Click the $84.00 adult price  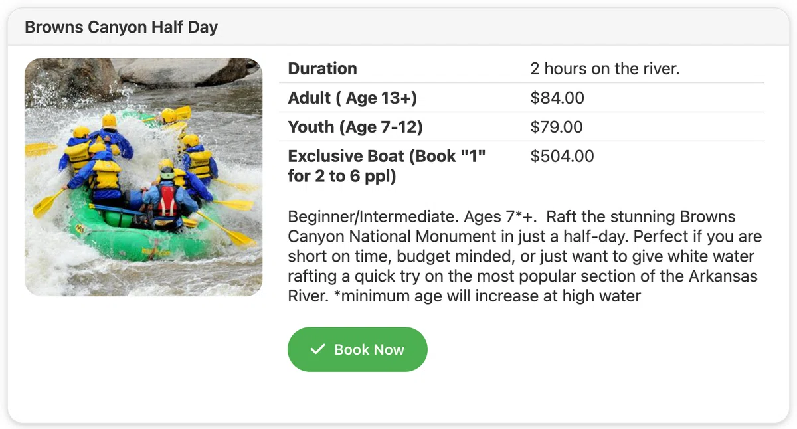557,98
